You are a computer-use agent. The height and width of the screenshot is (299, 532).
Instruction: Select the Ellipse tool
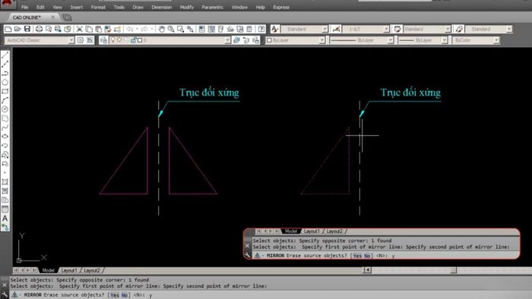pos(5,137)
